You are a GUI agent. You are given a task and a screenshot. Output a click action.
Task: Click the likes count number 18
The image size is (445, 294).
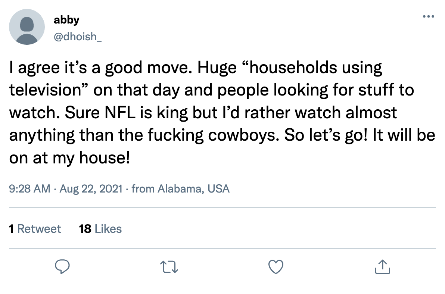85,228
